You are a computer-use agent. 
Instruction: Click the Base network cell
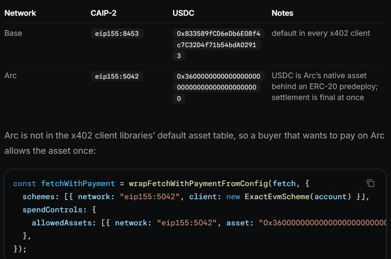13,33
